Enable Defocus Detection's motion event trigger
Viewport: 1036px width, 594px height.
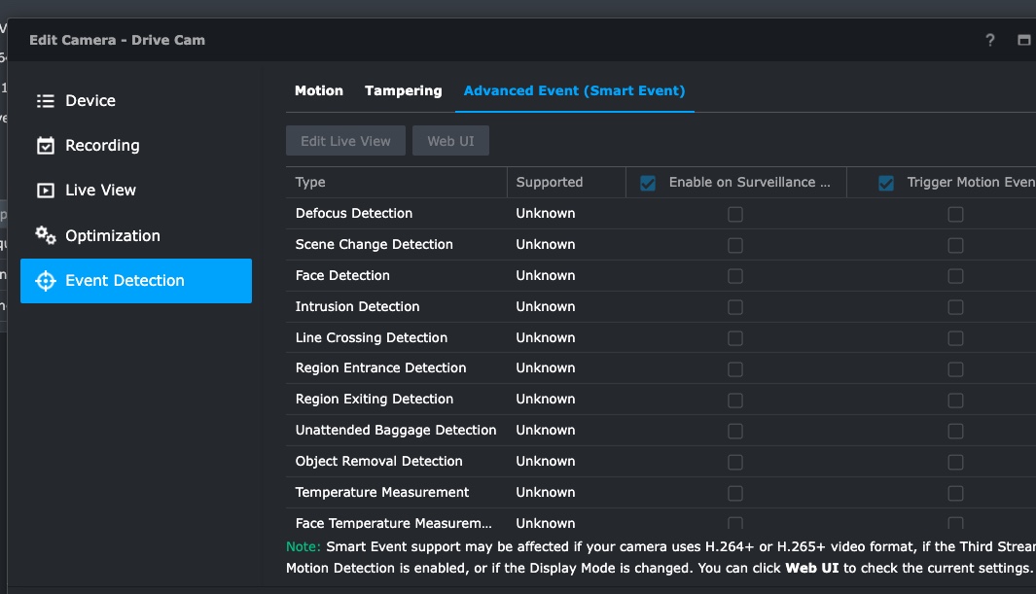[955, 214]
